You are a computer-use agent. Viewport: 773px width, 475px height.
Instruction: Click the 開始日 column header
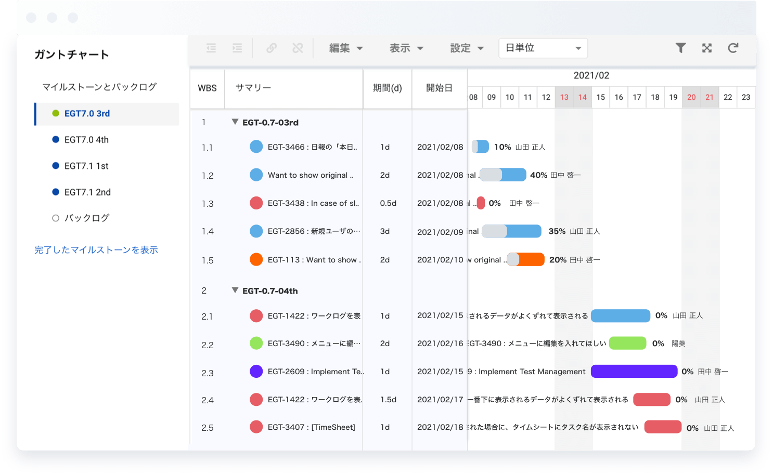(x=440, y=88)
